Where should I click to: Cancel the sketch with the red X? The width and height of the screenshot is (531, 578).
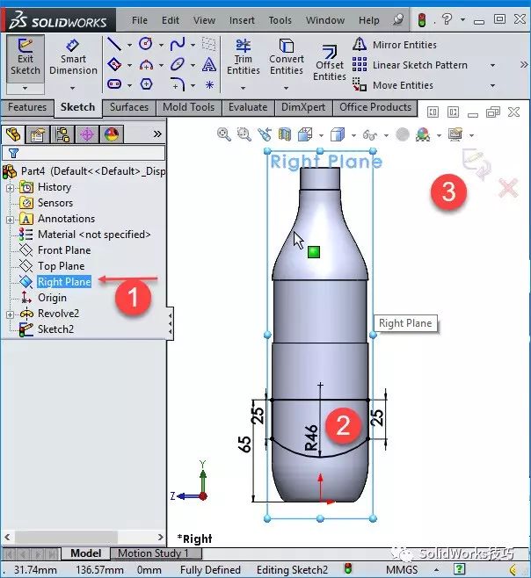[x=508, y=188]
